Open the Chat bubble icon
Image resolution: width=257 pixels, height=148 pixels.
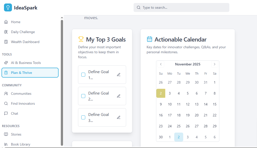(6, 113)
